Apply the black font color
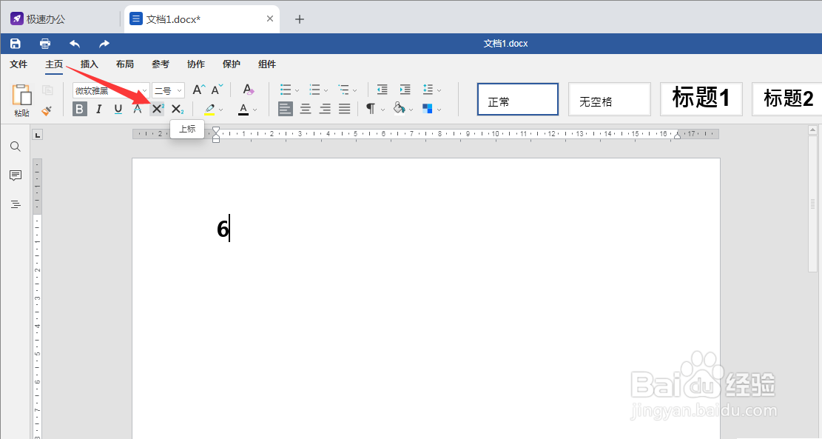822x439 pixels. coord(243,109)
